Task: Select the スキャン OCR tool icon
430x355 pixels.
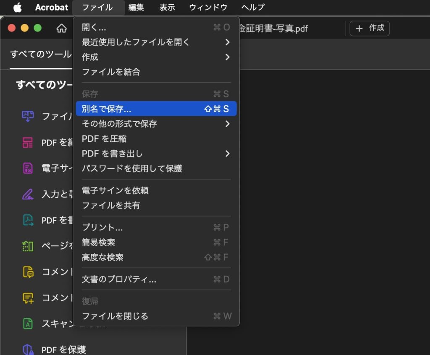Action: pos(28,324)
